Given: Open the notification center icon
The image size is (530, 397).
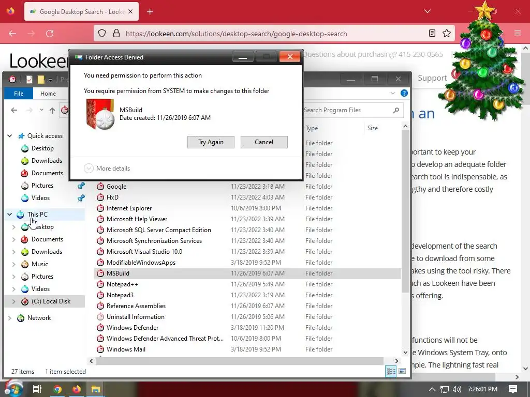Looking at the screenshot, I should (x=513, y=389).
